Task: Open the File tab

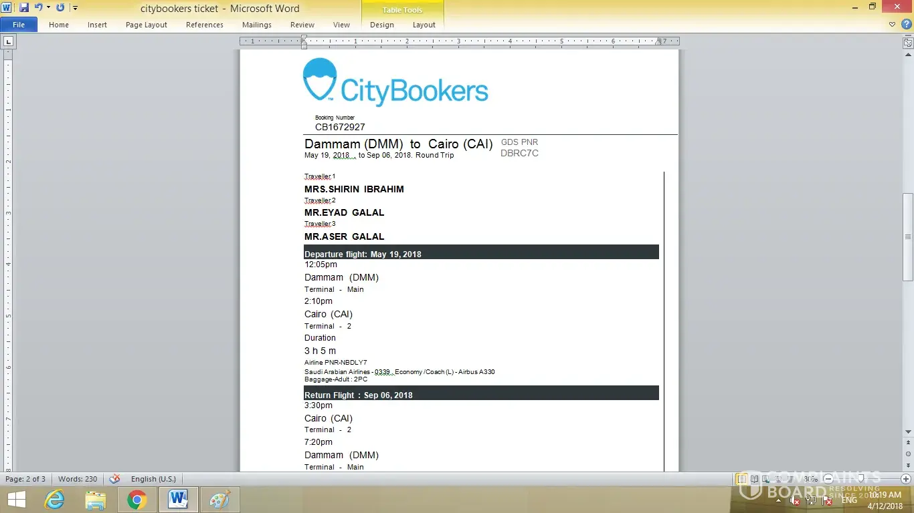Action: click(x=19, y=25)
